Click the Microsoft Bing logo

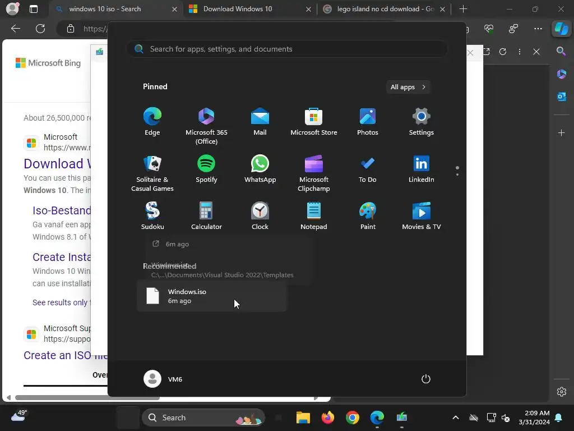tap(48, 63)
